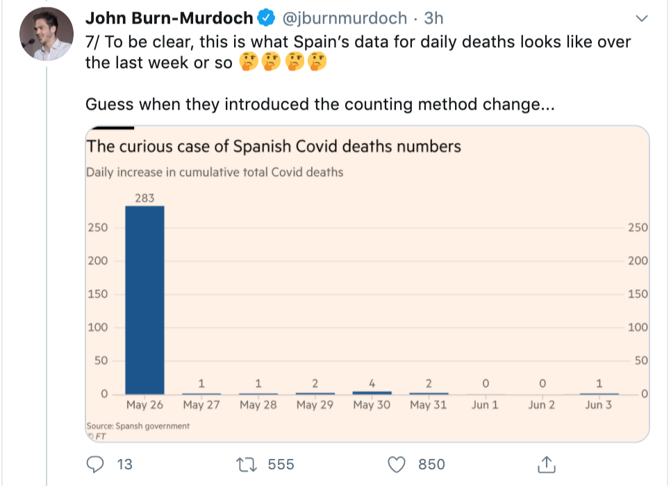The height and width of the screenshot is (486, 671).
Task: Click the retweet arrows icon
Action: [x=247, y=464]
